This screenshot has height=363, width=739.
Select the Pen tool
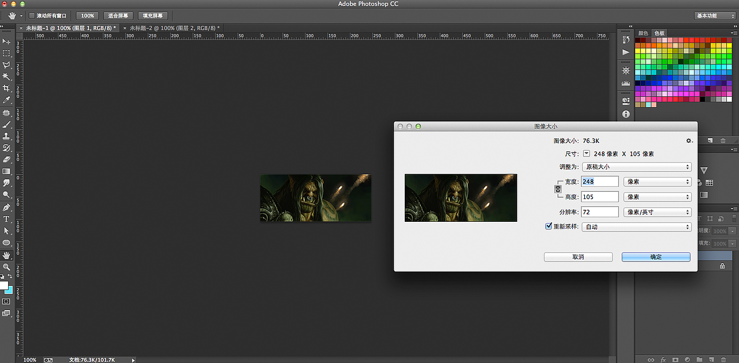tap(6, 207)
